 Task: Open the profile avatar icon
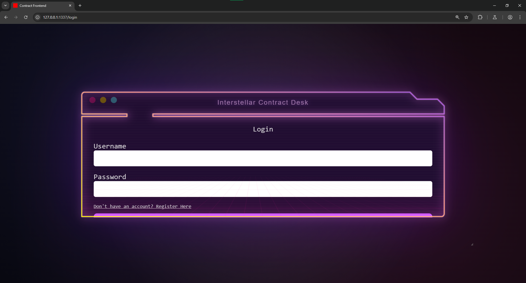point(510,17)
